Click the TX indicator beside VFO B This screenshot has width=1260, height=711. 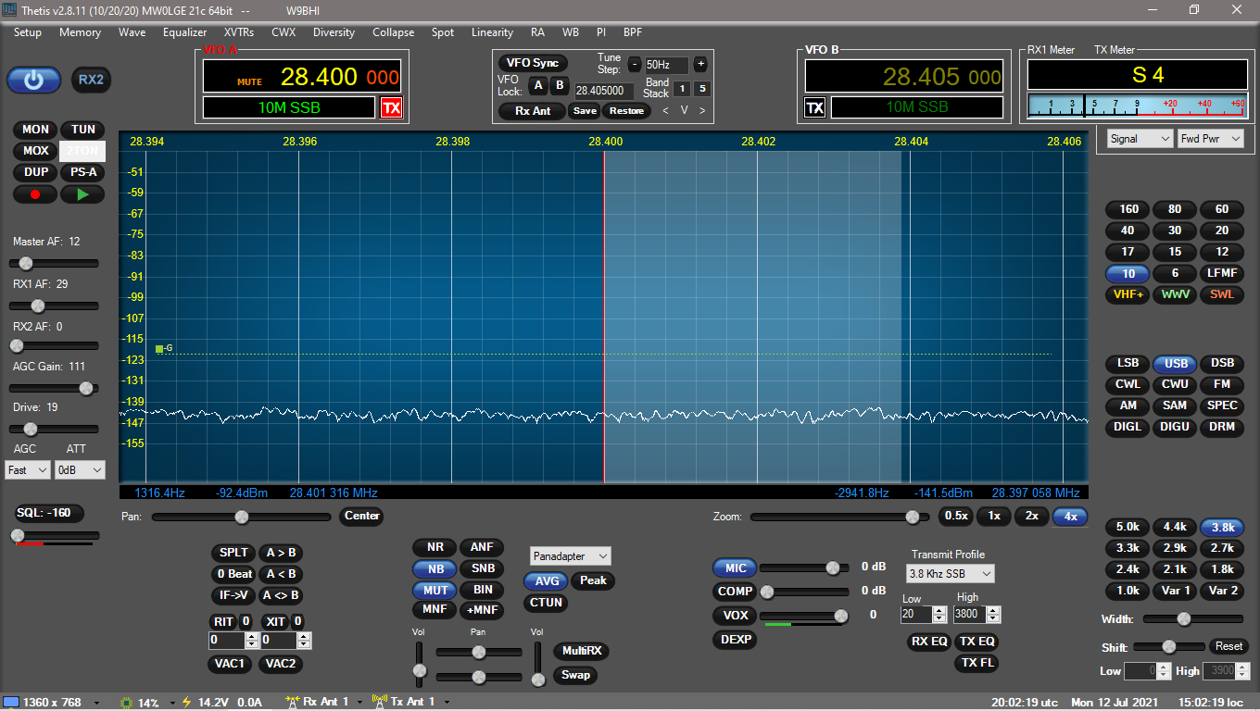coord(815,106)
